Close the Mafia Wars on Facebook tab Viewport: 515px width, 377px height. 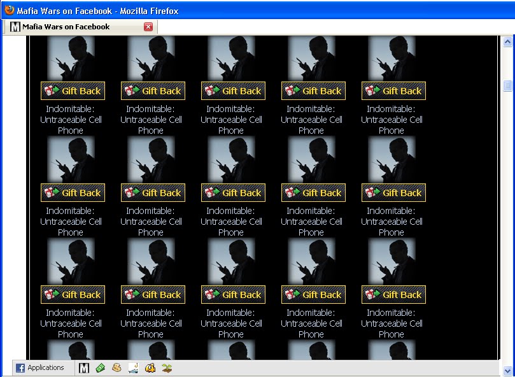click(x=148, y=27)
